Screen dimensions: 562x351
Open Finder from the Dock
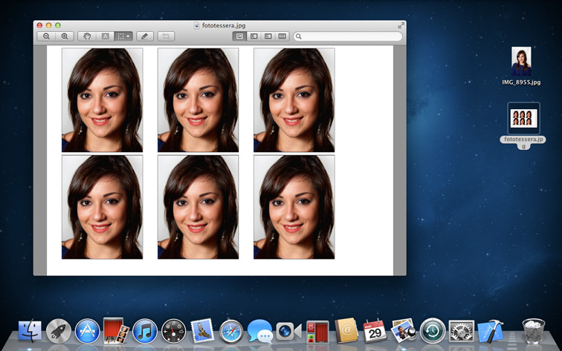click(x=30, y=331)
